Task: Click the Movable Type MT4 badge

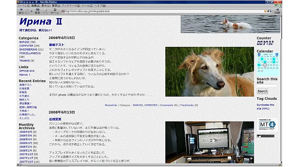Action: 267,125
